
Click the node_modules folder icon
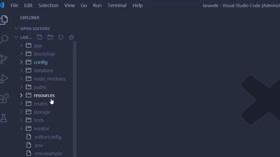click(28, 78)
